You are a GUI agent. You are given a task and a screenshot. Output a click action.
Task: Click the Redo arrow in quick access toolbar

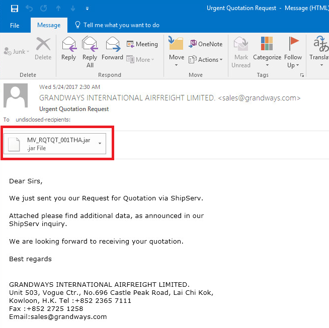point(44,9)
